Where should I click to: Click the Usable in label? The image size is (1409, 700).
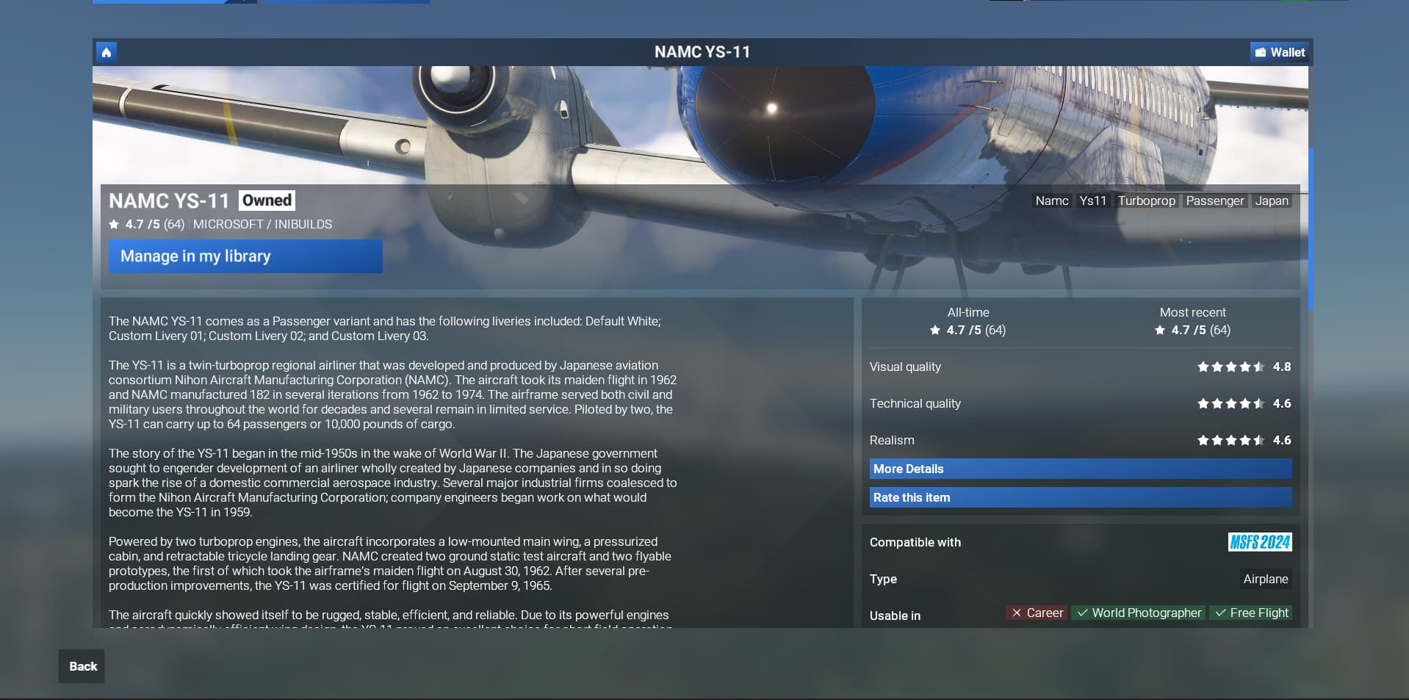tap(895, 616)
